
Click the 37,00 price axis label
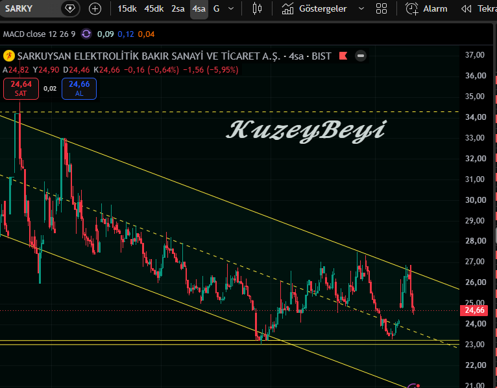pyautogui.click(x=474, y=55)
